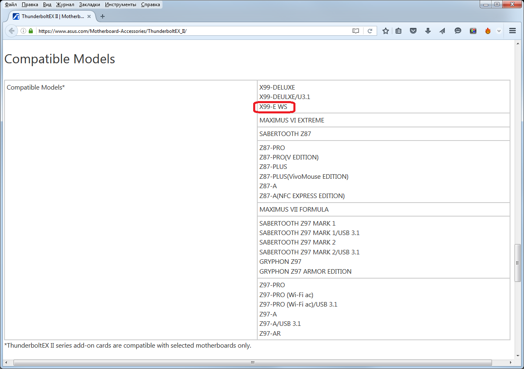
Task: Bookmark this page with the star icon
Action: (x=386, y=31)
